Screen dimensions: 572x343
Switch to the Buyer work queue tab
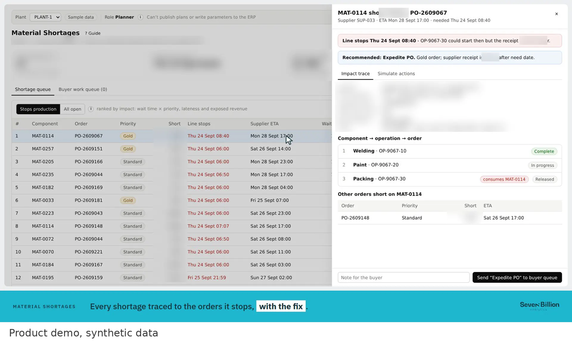83,89
